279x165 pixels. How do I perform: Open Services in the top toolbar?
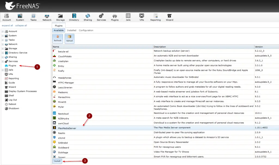101,17
